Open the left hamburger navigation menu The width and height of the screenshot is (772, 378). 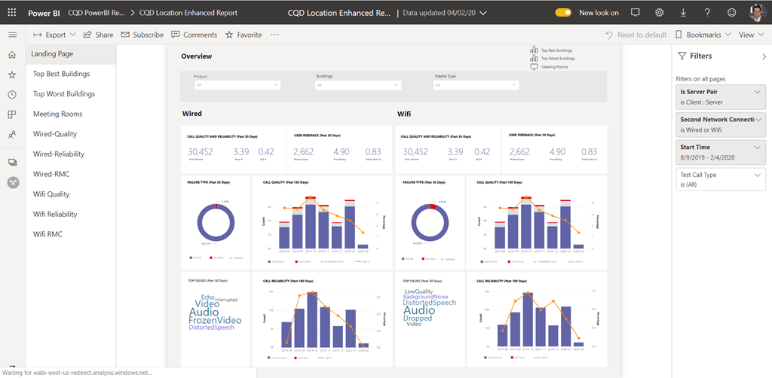12,35
